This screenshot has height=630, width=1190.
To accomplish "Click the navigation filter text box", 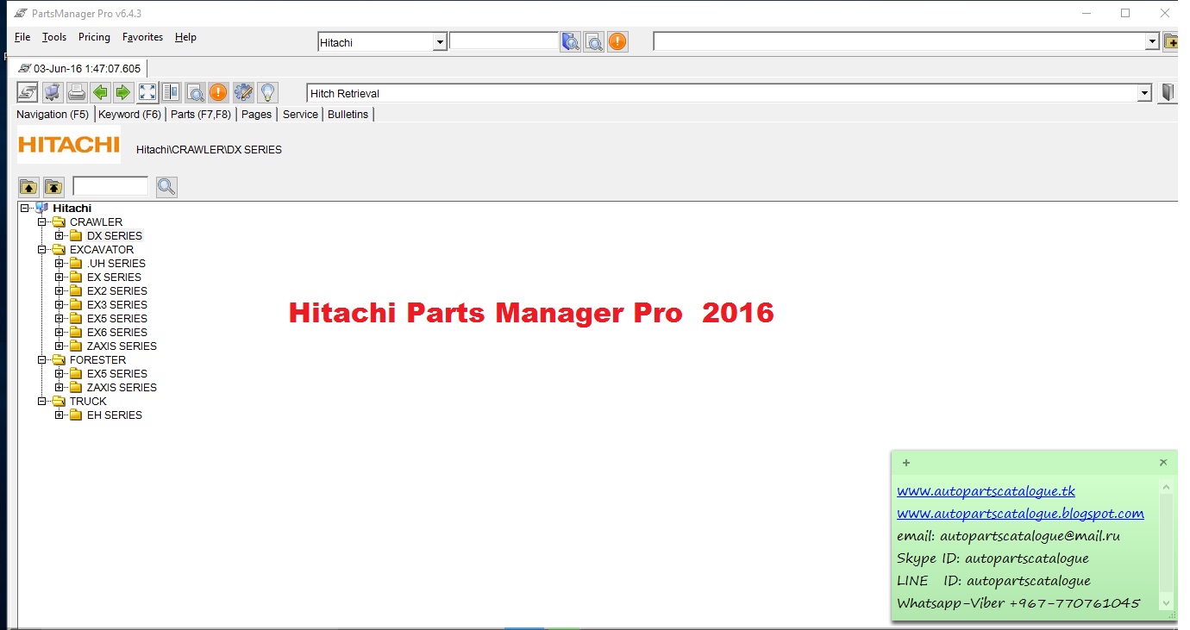I will tap(110, 186).
